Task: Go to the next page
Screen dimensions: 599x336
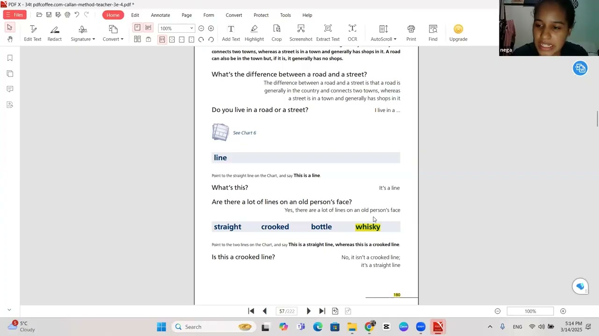Action: pyautogui.click(x=308, y=311)
